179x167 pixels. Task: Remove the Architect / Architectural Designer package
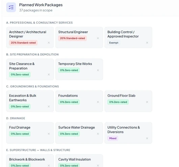(x=49, y=43)
